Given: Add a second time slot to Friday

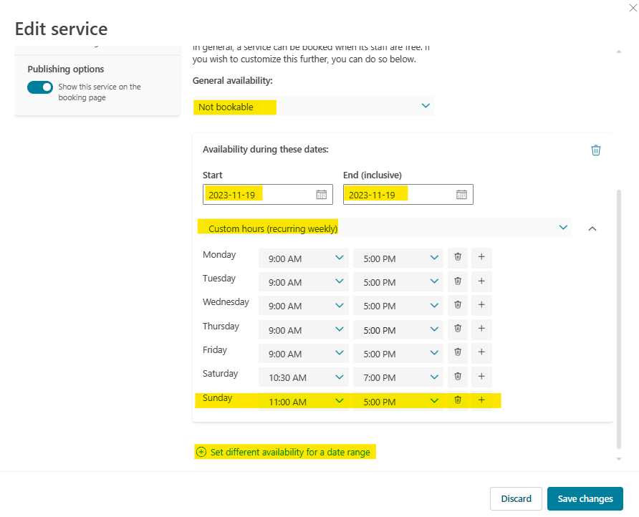Looking at the screenshot, I should (x=481, y=353).
